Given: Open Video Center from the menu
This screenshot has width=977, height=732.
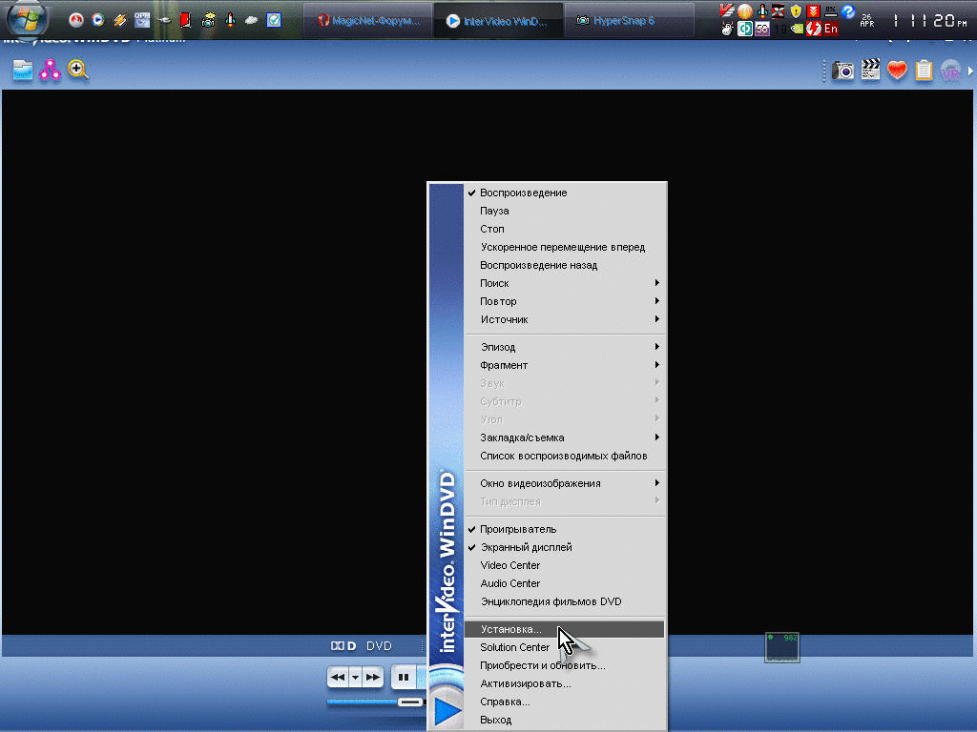Looking at the screenshot, I should point(565,565).
